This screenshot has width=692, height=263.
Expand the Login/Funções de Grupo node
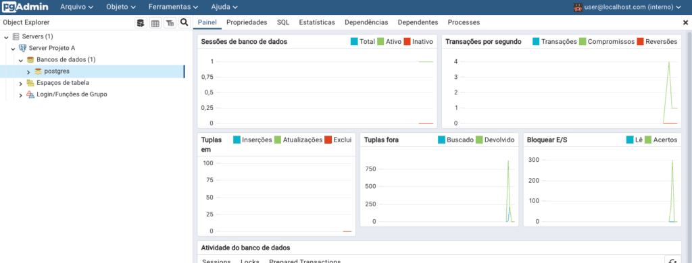[21, 94]
